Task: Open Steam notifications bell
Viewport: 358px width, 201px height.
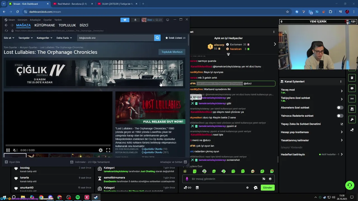Action: click(x=135, y=20)
